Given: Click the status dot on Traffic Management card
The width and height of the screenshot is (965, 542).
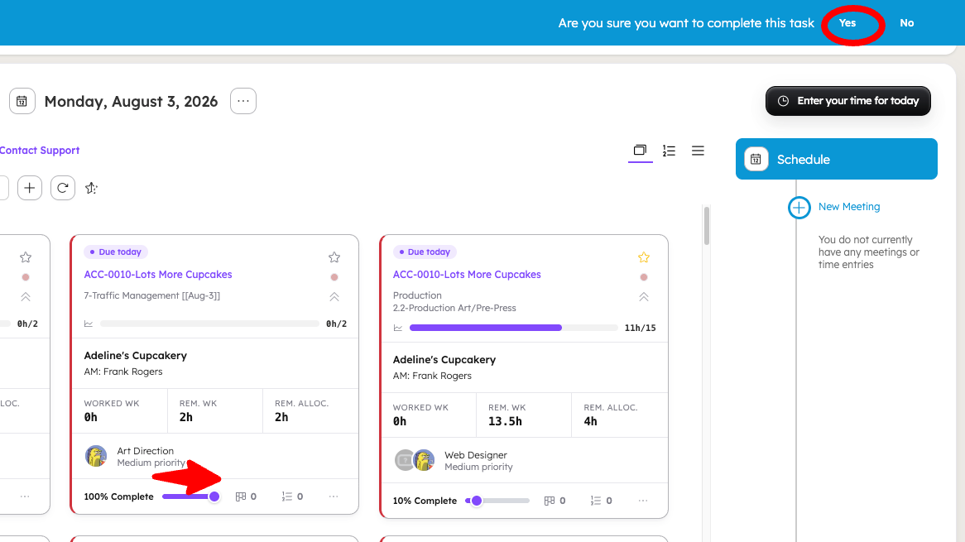Looking at the screenshot, I should (x=334, y=277).
